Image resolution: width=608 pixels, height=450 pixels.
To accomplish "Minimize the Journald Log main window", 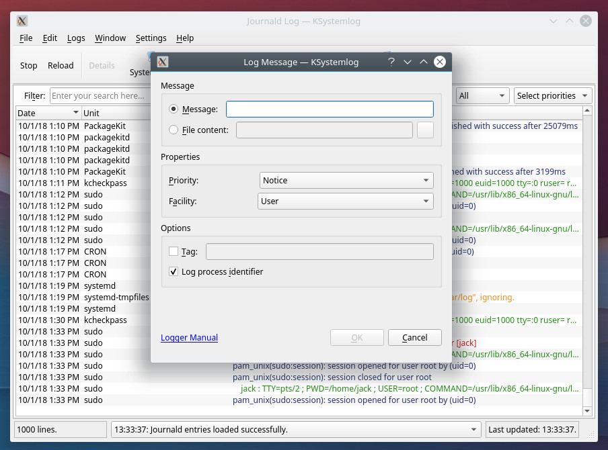I will click(554, 21).
